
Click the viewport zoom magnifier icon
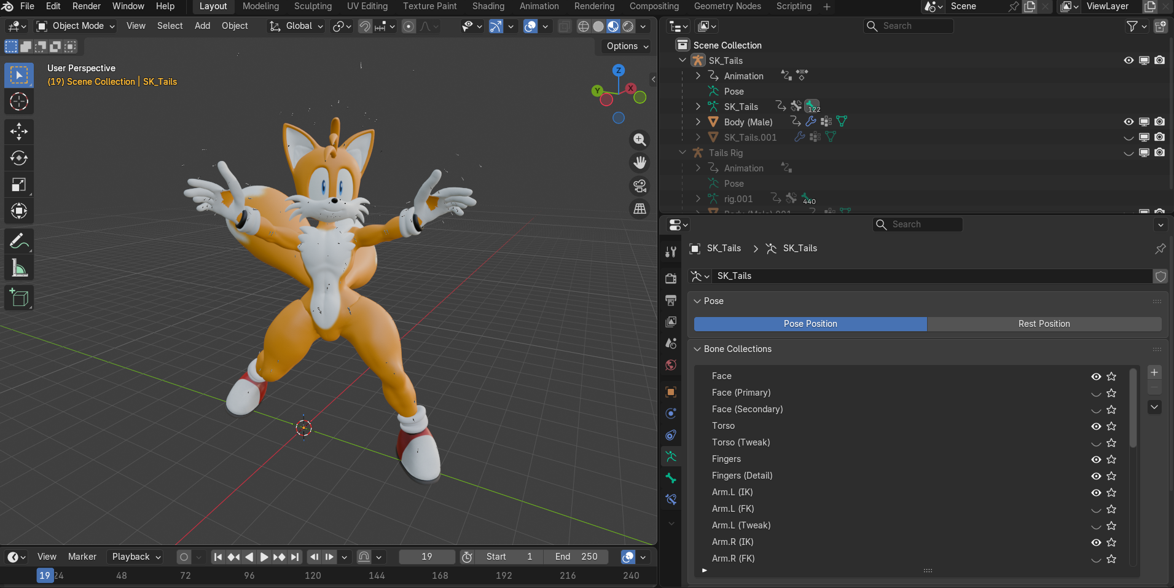click(x=640, y=139)
